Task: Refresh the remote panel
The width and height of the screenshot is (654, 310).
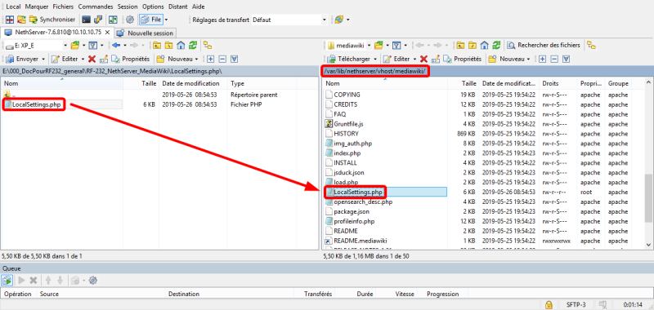Action: coord(496,46)
